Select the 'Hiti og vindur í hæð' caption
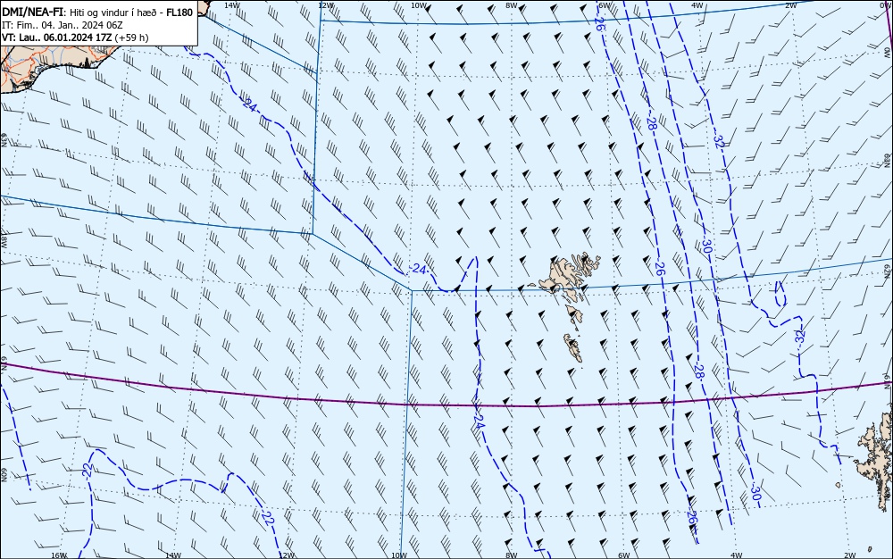Screen dimensions: 893x559 click(113, 12)
